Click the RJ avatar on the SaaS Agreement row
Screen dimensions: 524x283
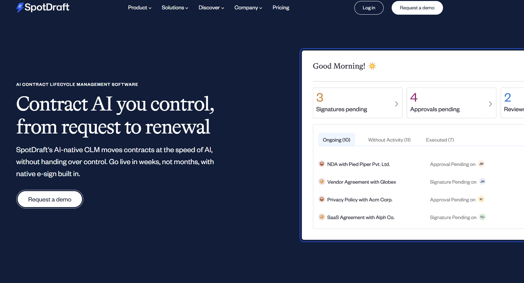[482, 217]
